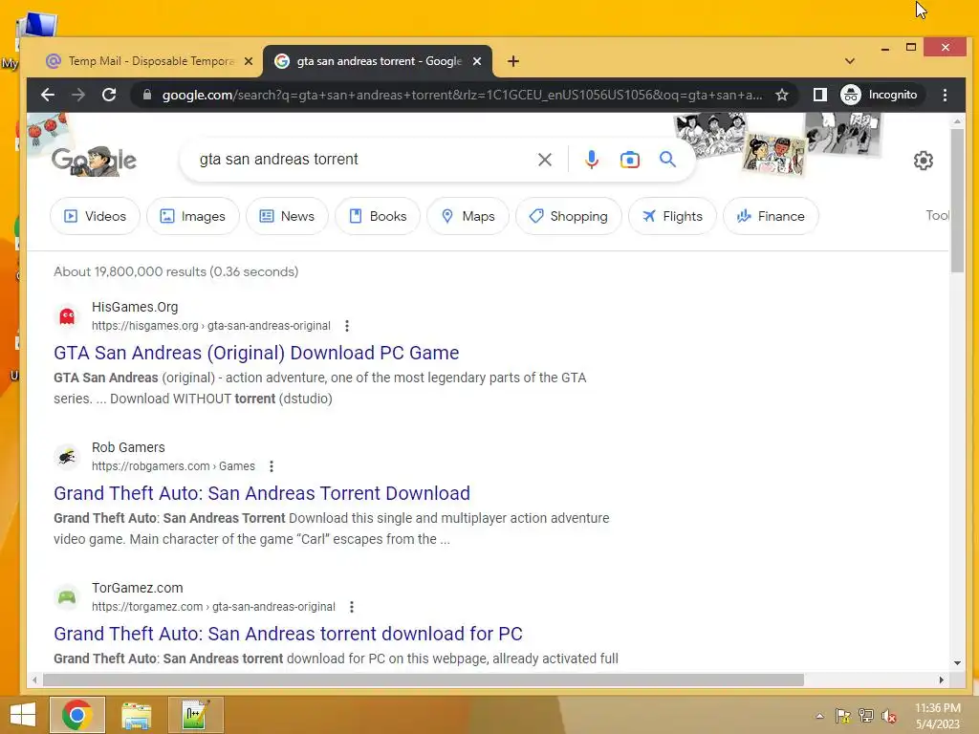Select the gta san andreas torrent tab
The width and height of the screenshot is (979, 734).
(378, 61)
